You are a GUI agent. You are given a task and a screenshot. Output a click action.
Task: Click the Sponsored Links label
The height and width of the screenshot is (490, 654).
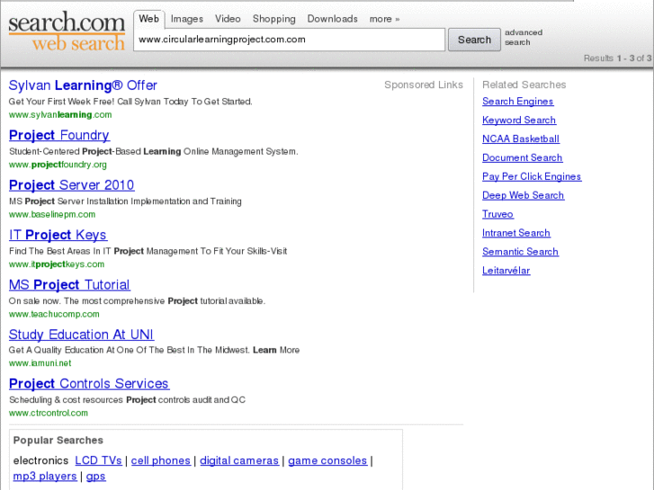coord(424,85)
